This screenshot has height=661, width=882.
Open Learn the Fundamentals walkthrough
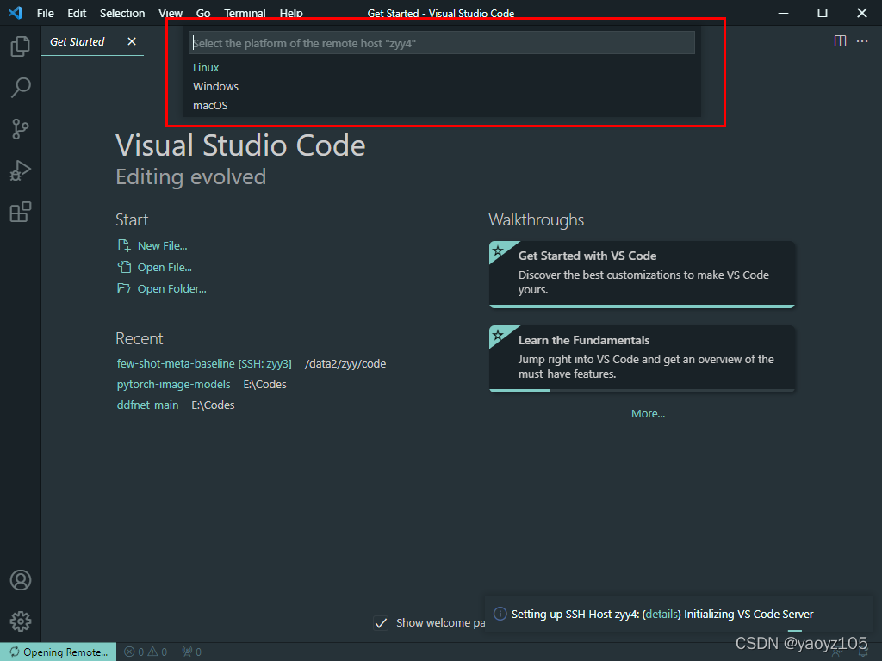pos(642,359)
